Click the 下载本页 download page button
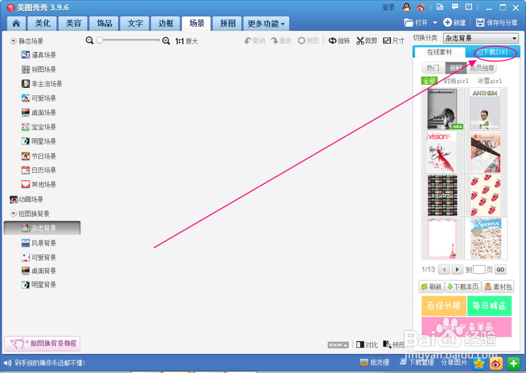 point(463,287)
